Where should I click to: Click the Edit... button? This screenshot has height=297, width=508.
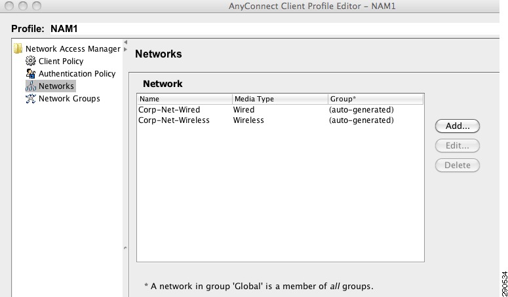point(457,145)
